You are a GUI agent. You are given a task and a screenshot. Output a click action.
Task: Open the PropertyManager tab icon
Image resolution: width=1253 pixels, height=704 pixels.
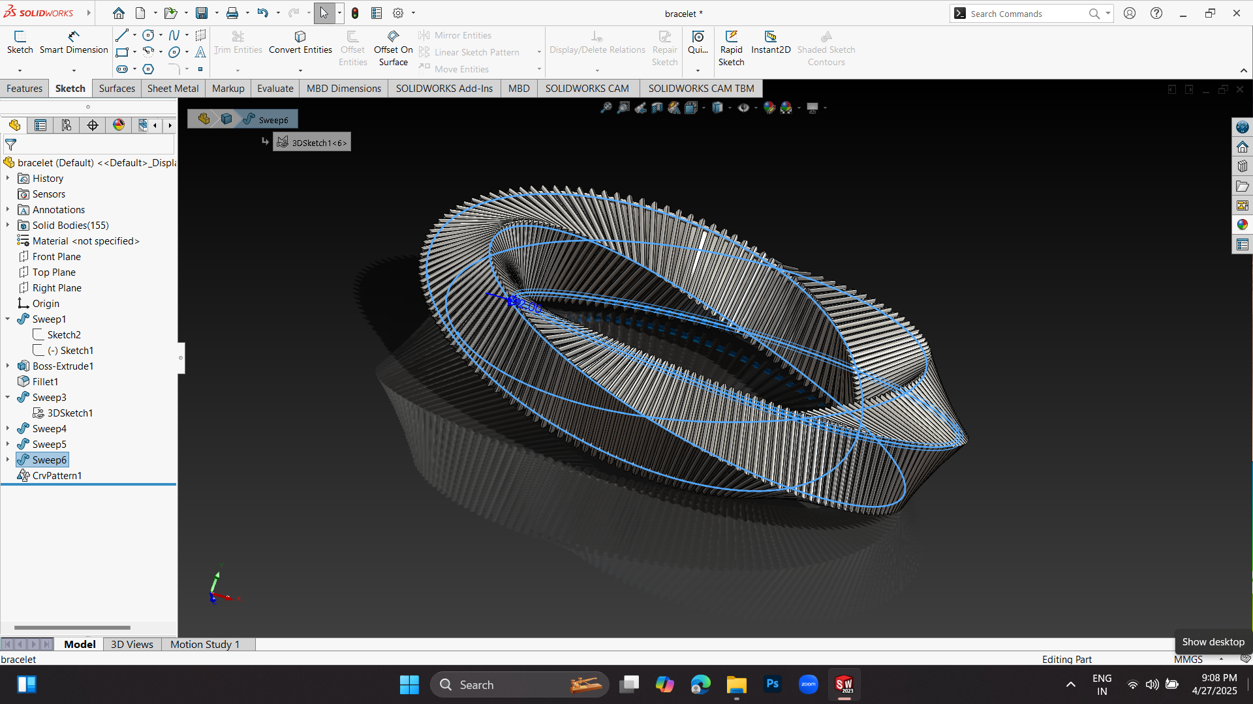[x=40, y=125]
